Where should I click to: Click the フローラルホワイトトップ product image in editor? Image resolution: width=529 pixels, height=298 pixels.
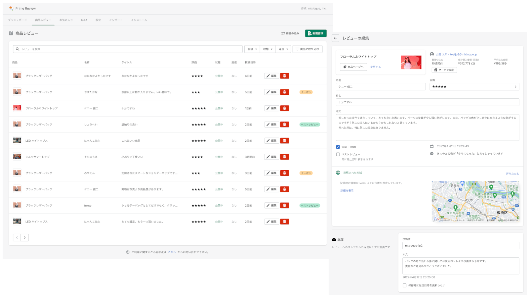tap(411, 62)
